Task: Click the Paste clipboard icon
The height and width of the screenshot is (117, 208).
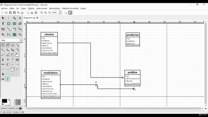Action: tap(36, 13)
